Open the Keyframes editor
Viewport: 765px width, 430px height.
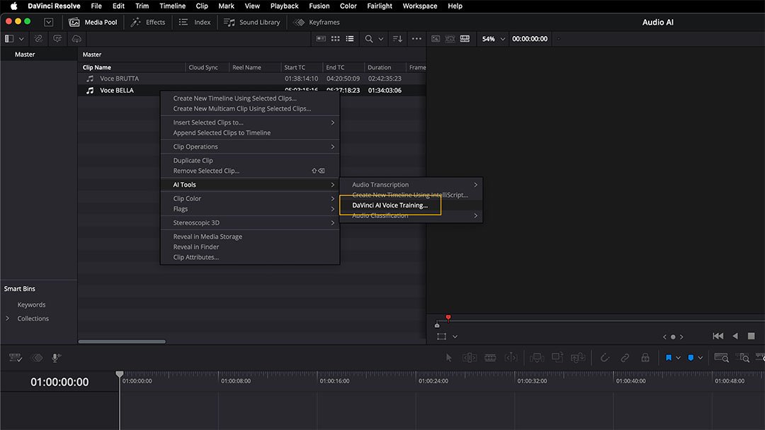pyautogui.click(x=317, y=22)
